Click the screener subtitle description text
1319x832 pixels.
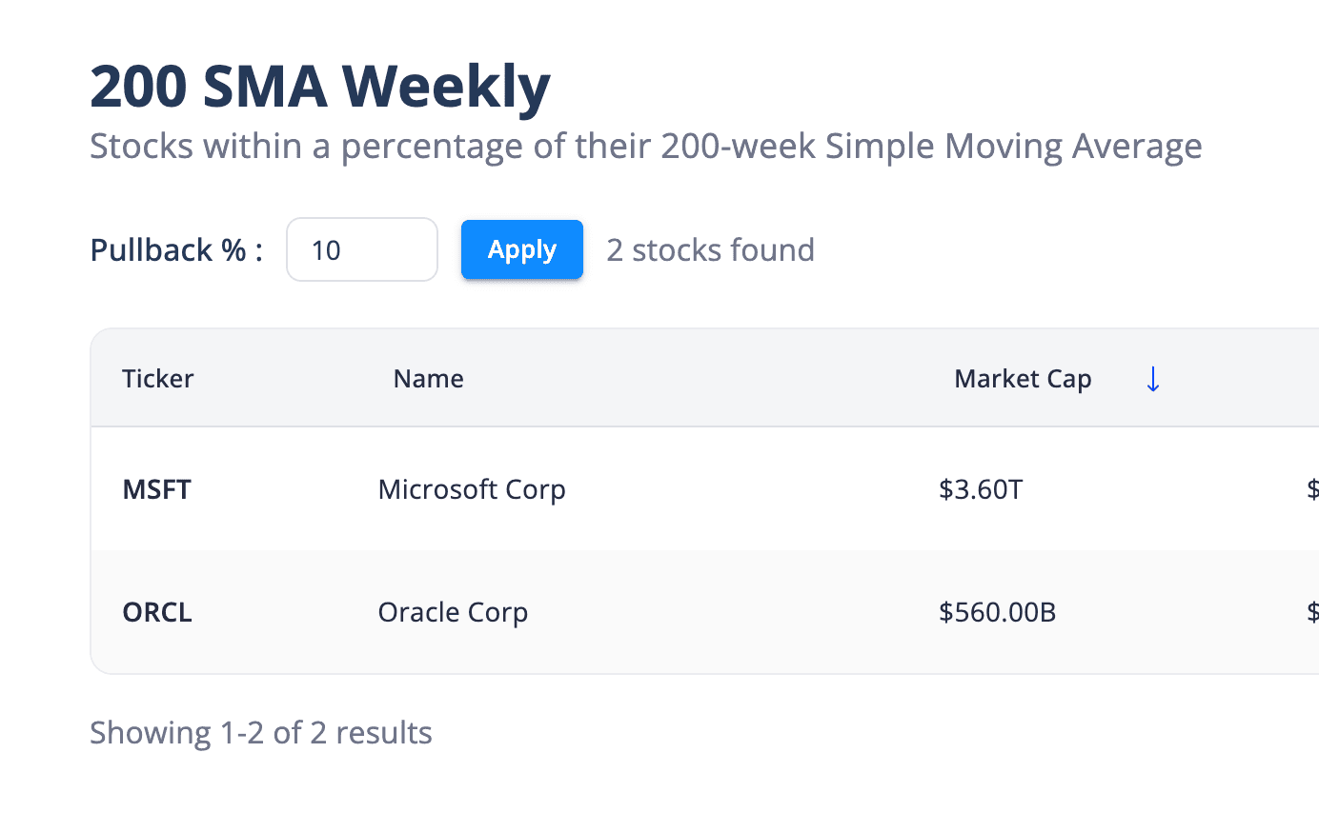coord(645,146)
